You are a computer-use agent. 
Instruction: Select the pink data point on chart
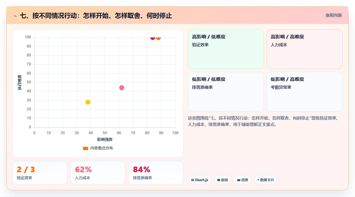pyautogui.click(x=122, y=88)
